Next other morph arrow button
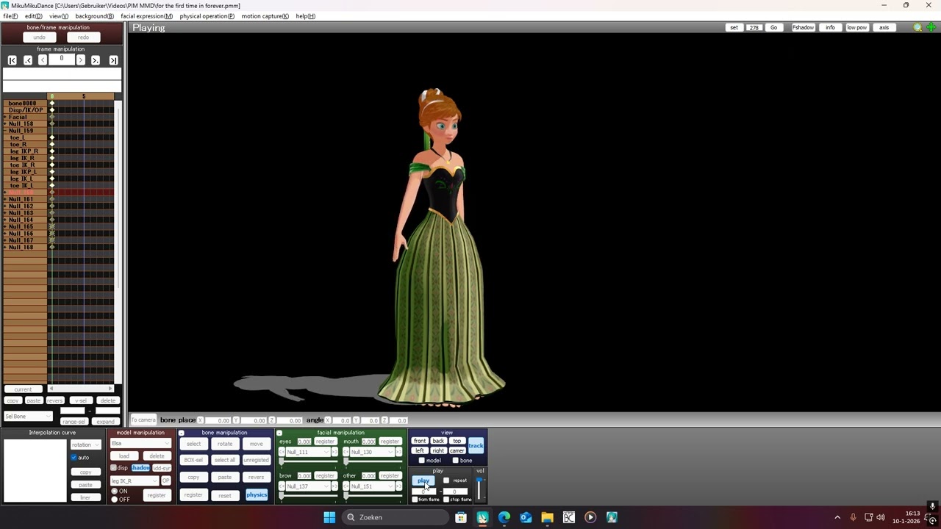This screenshot has width=941, height=529. click(399, 486)
